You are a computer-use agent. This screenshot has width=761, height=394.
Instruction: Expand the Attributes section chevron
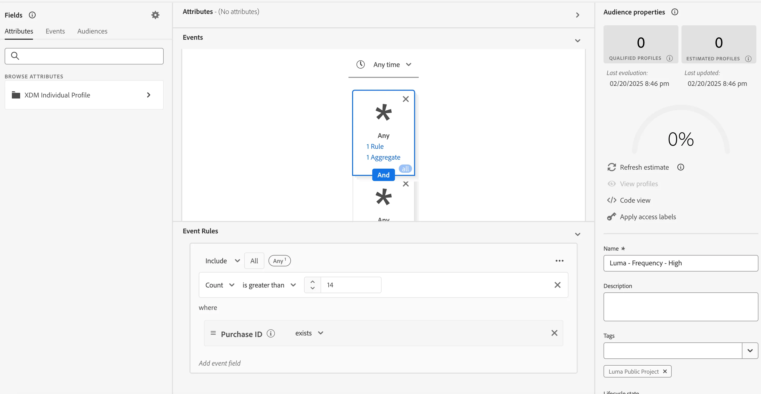pyautogui.click(x=577, y=15)
